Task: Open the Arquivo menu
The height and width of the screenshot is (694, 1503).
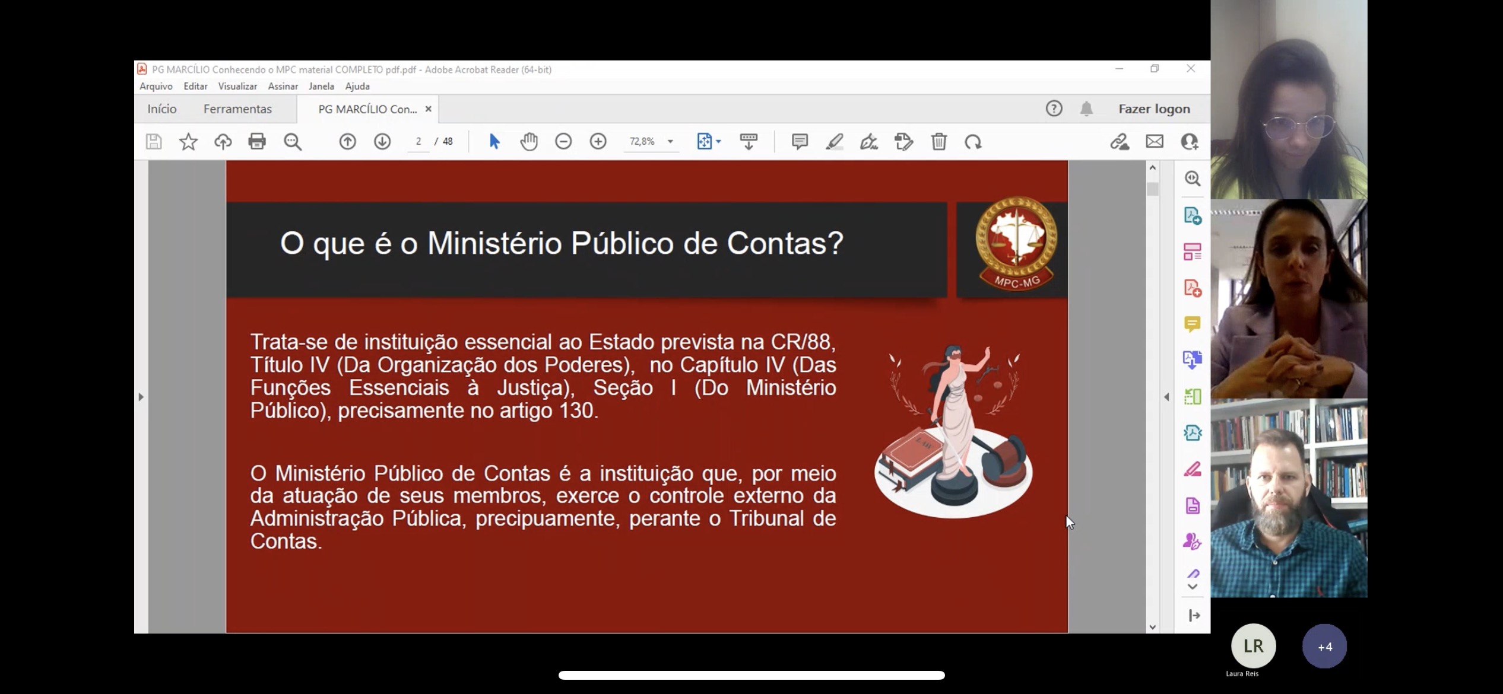Action: [156, 87]
